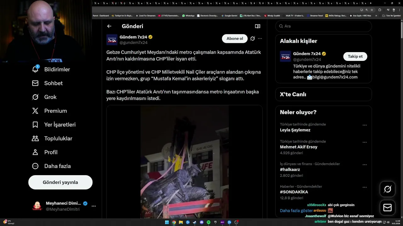Open options for Mehmet Akif Ersoy trend
The image size is (403, 226).
pyautogui.click(x=365, y=142)
